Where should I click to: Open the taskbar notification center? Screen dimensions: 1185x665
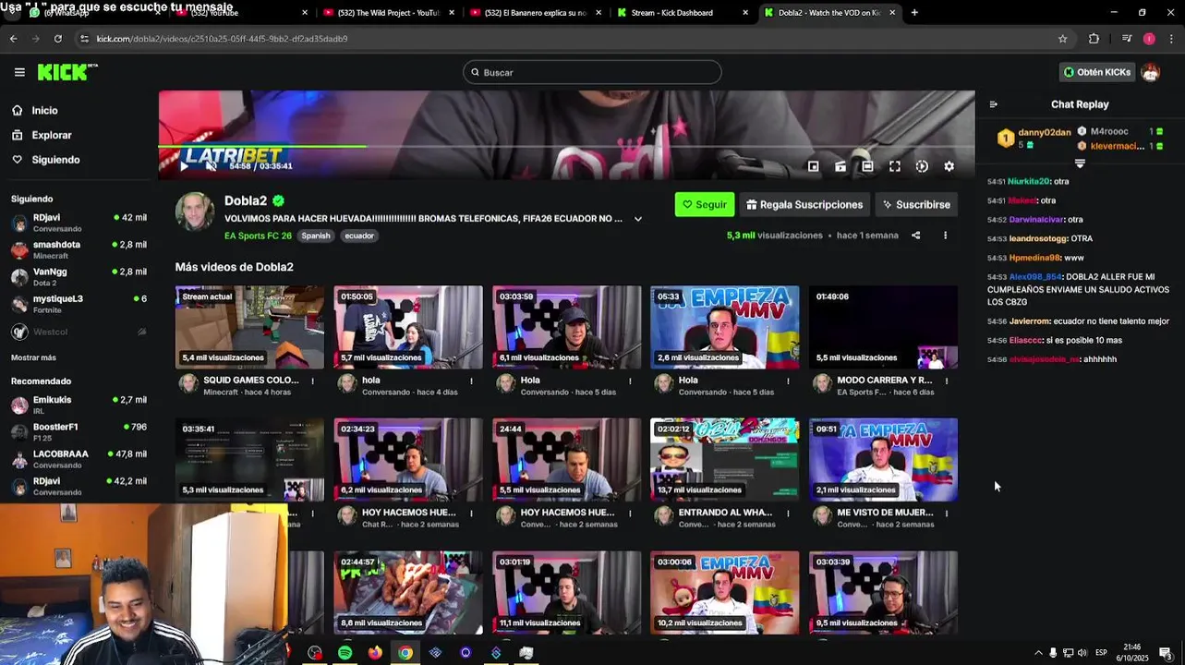(x=1166, y=653)
